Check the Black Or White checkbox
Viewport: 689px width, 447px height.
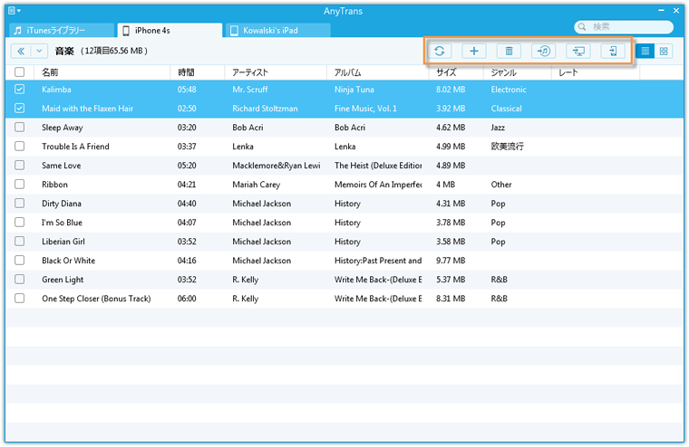(x=19, y=260)
